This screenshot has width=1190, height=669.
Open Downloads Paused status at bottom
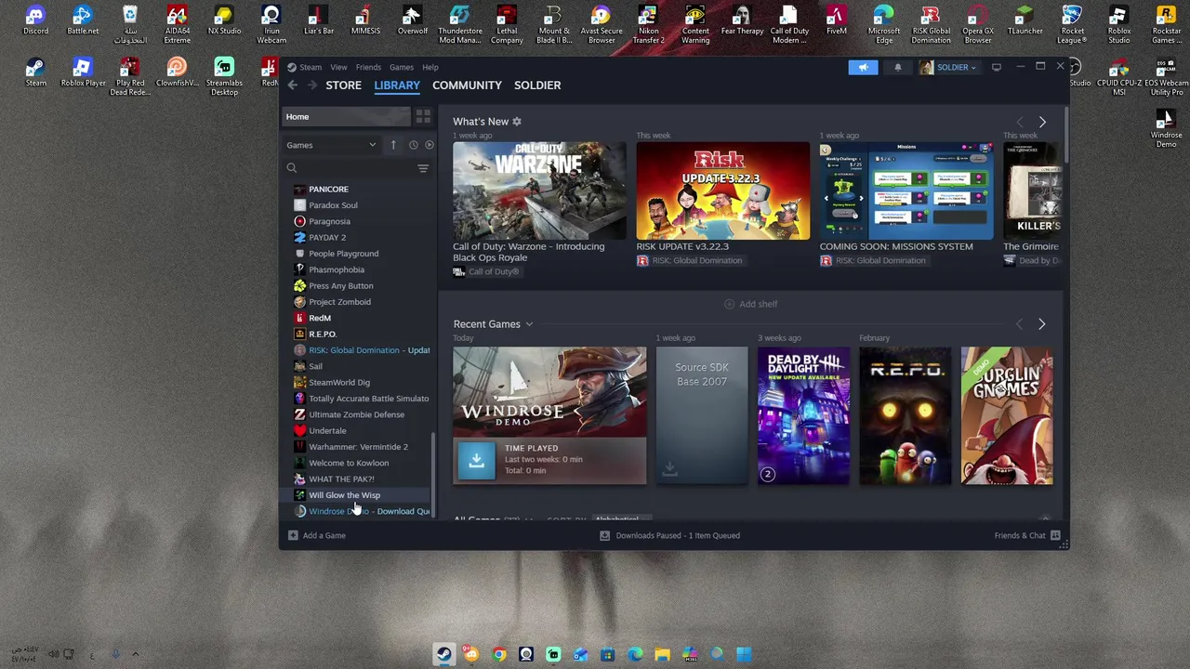click(x=670, y=535)
